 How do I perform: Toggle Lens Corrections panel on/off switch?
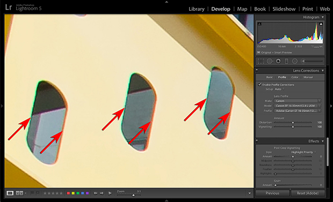257,70
